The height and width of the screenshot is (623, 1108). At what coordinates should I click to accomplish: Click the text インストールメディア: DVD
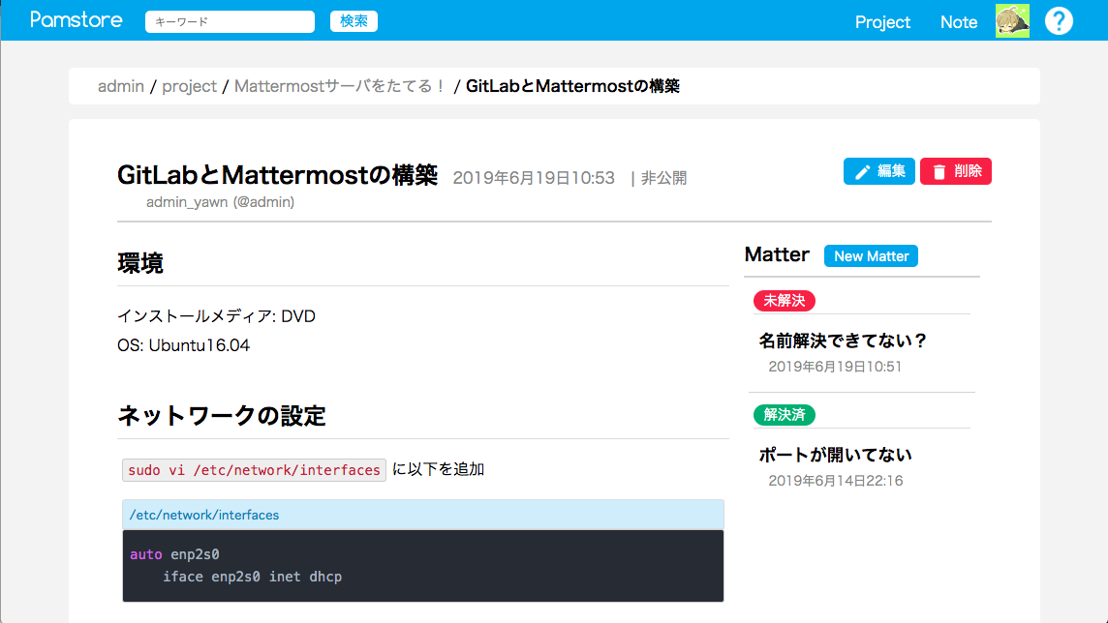[x=216, y=316]
